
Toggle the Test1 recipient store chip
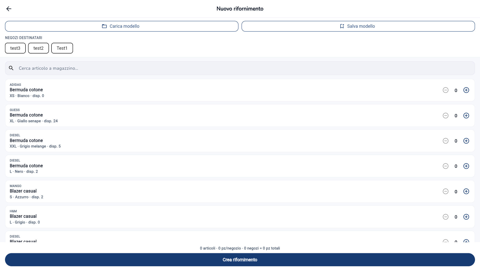[x=62, y=48]
